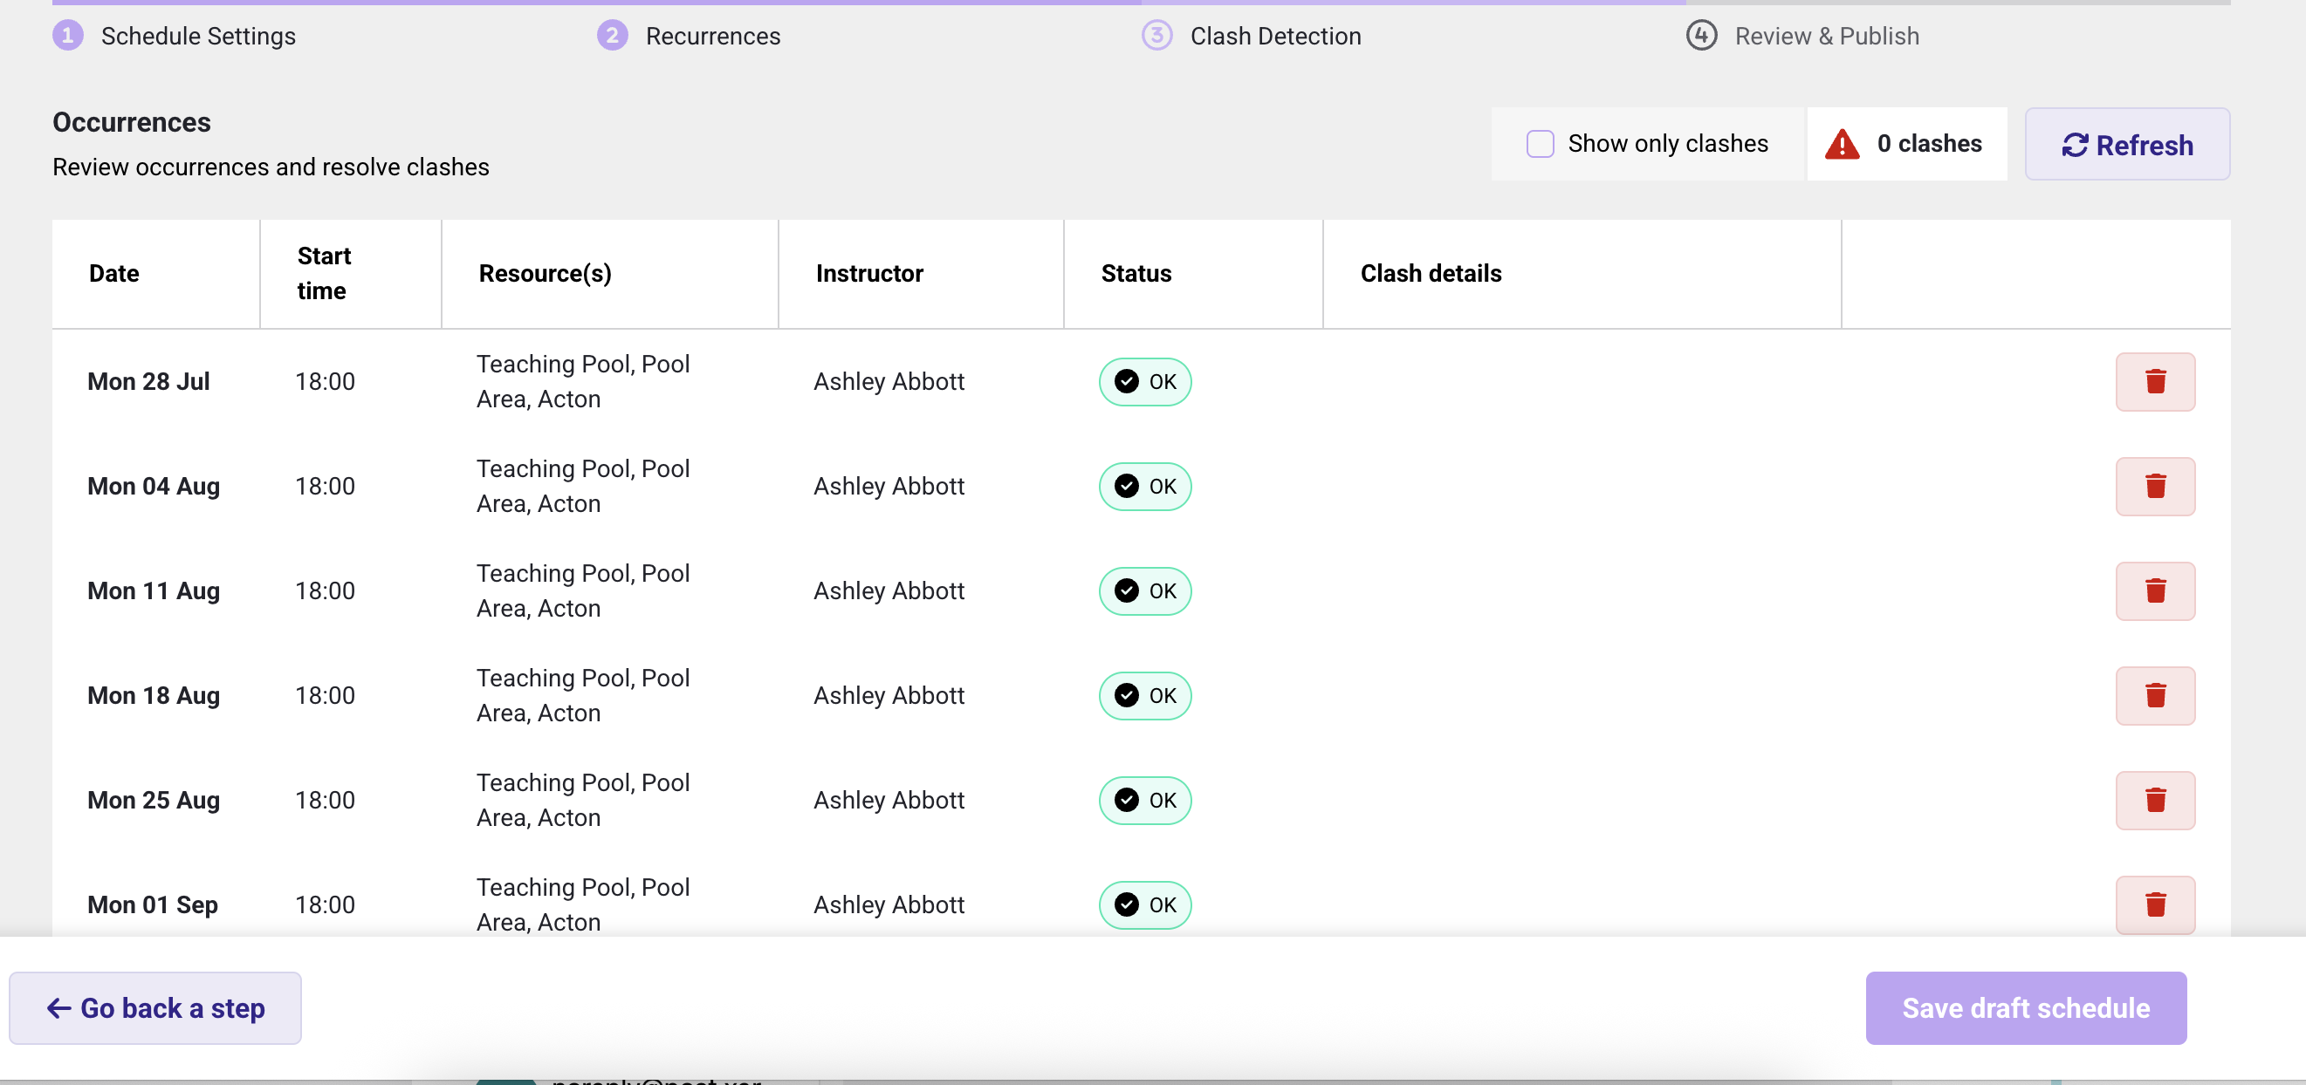The image size is (2306, 1085).
Task: Delete the Mon 04 Aug occurrence
Action: pos(2154,487)
